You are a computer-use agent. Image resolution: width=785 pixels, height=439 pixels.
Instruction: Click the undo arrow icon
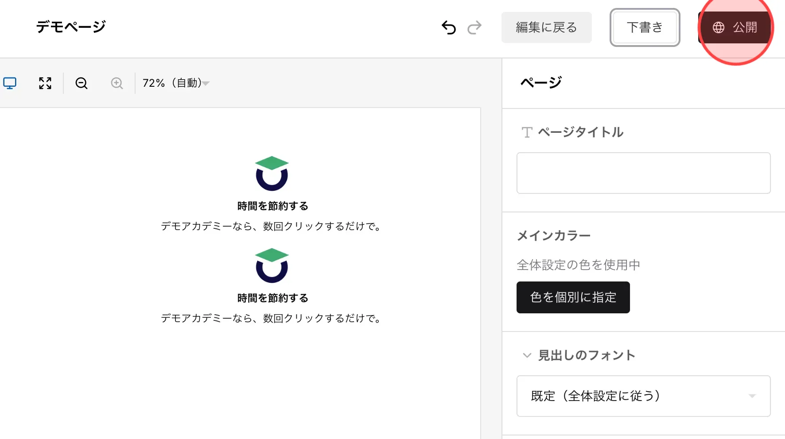point(449,27)
